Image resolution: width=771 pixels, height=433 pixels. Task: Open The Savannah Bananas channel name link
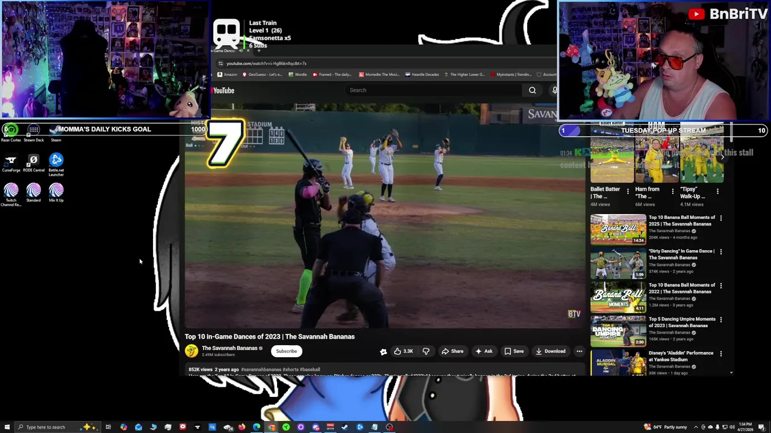pyautogui.click(x=229, y=348)
